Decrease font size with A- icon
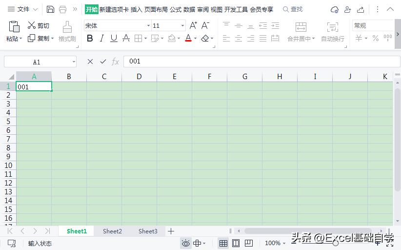The width and height of the screenshot is (401, 250). (x=205, y=25)
